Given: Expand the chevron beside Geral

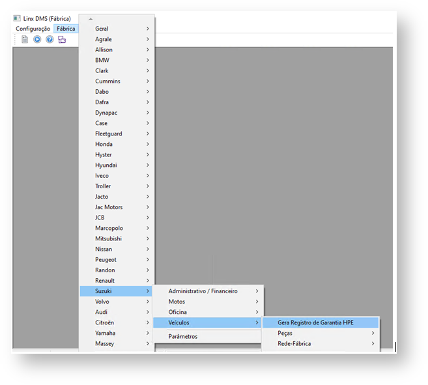Looking at the screenshot, I should 148,29.
